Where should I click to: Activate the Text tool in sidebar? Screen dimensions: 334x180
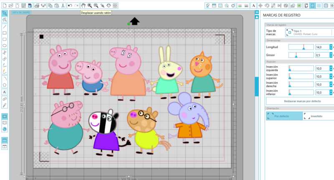tap(5, 92)
